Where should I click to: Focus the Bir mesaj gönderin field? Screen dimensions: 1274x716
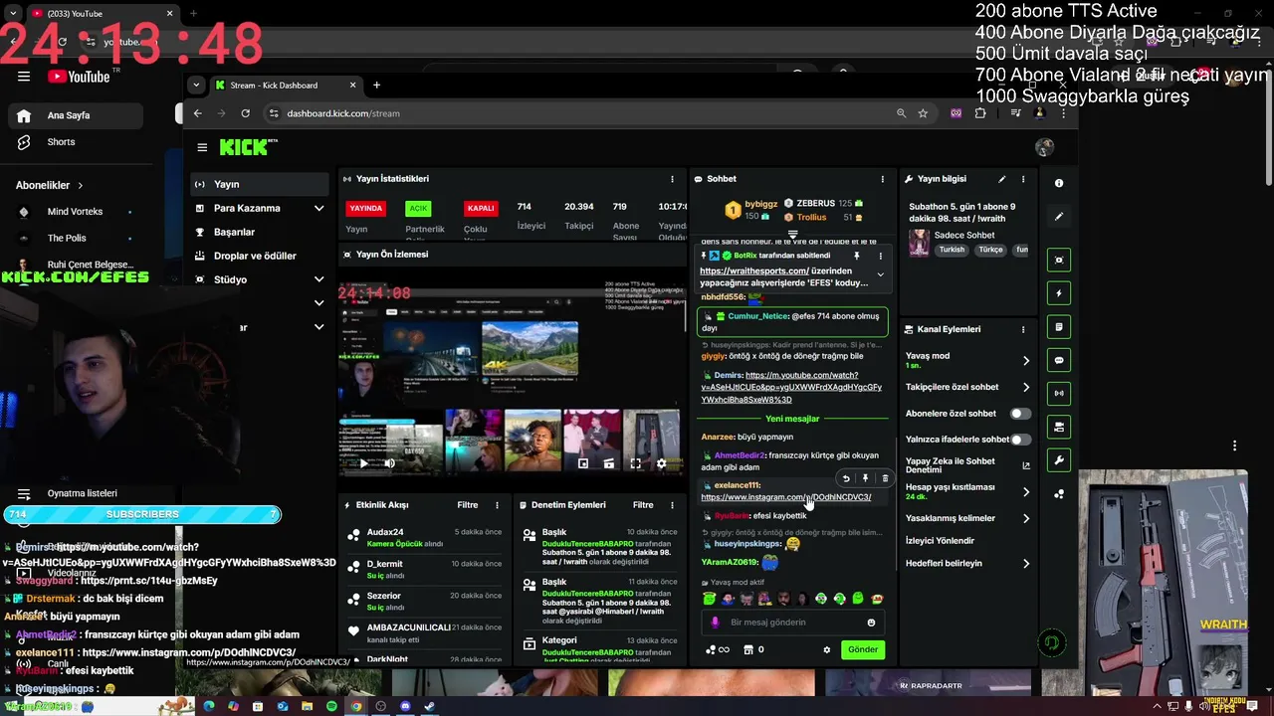point(794,623)
